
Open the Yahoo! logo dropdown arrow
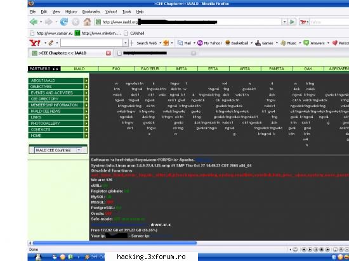pos(45,43)
